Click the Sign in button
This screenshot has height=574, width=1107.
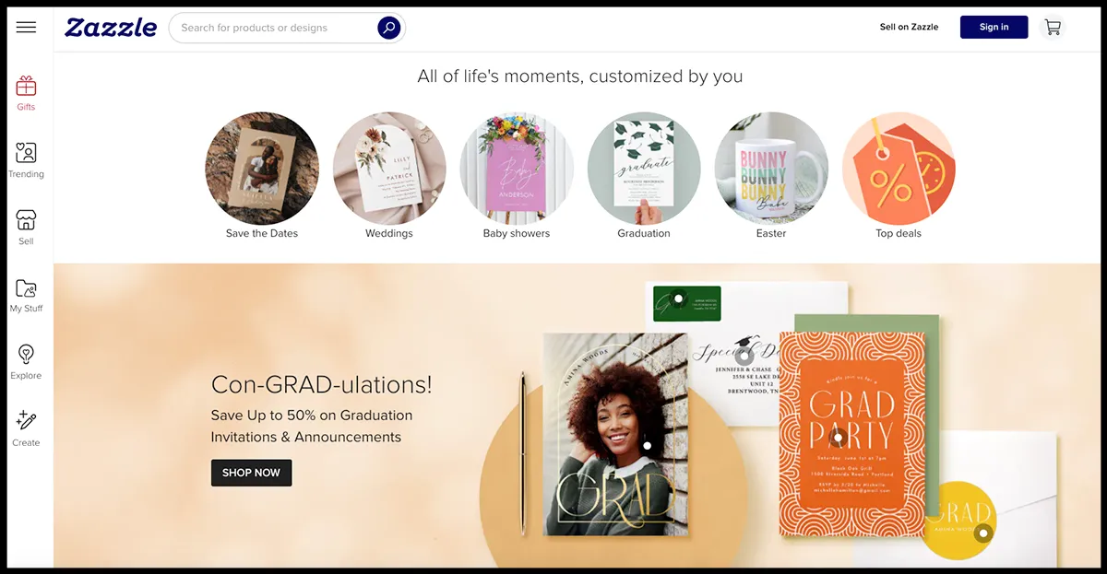point(994,27)
